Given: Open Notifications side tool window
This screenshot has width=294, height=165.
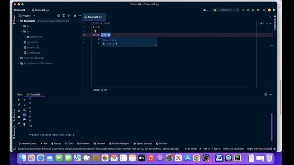Looking at the screenshot, I should click(275, 23).
